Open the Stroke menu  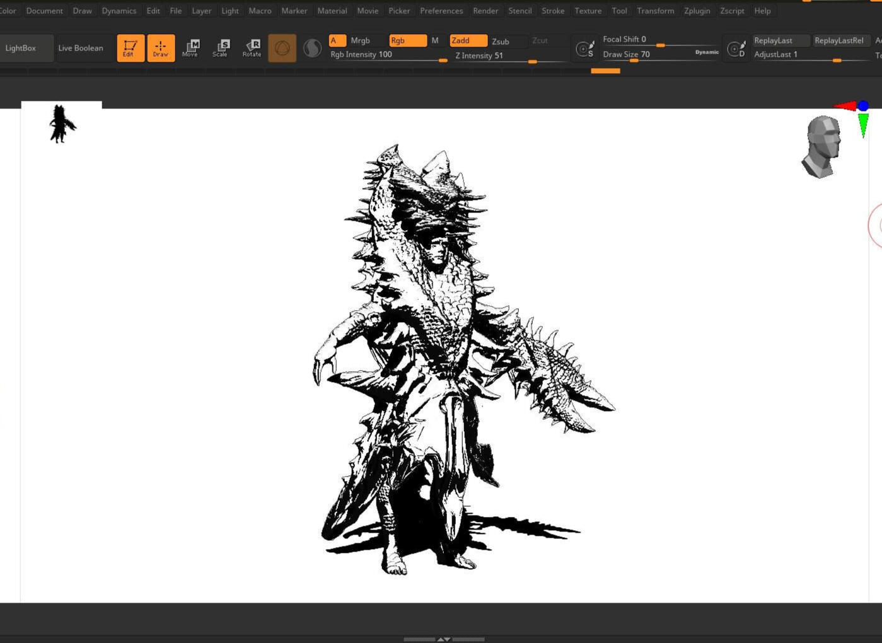(553, 11)
